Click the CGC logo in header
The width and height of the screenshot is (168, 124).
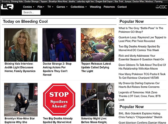(161, 7)
